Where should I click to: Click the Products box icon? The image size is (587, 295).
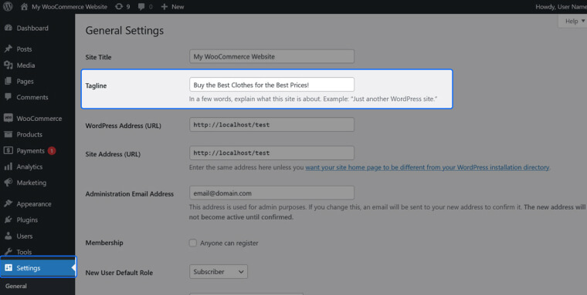pos(8,135)
